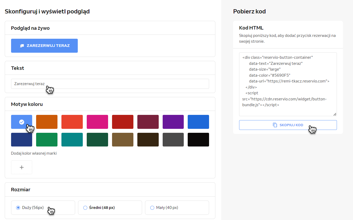
Task: Select the dark brown color swatch
Action: [x=148, y=140]
